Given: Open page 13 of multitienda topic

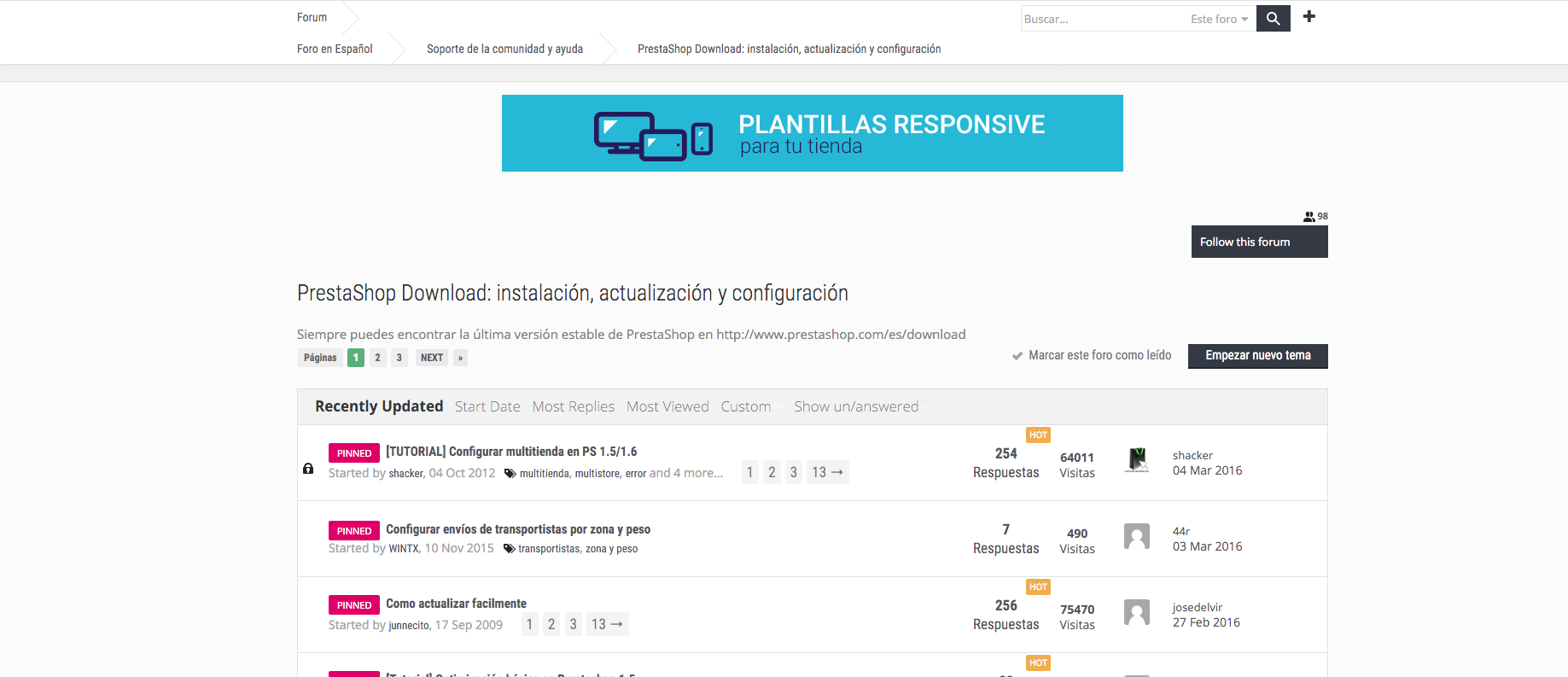Looking at the screenshot, I should tap(827, 472).
